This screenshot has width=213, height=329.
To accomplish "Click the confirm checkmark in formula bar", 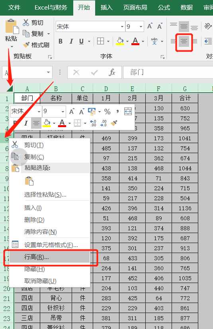I will [x=94, y=72].
